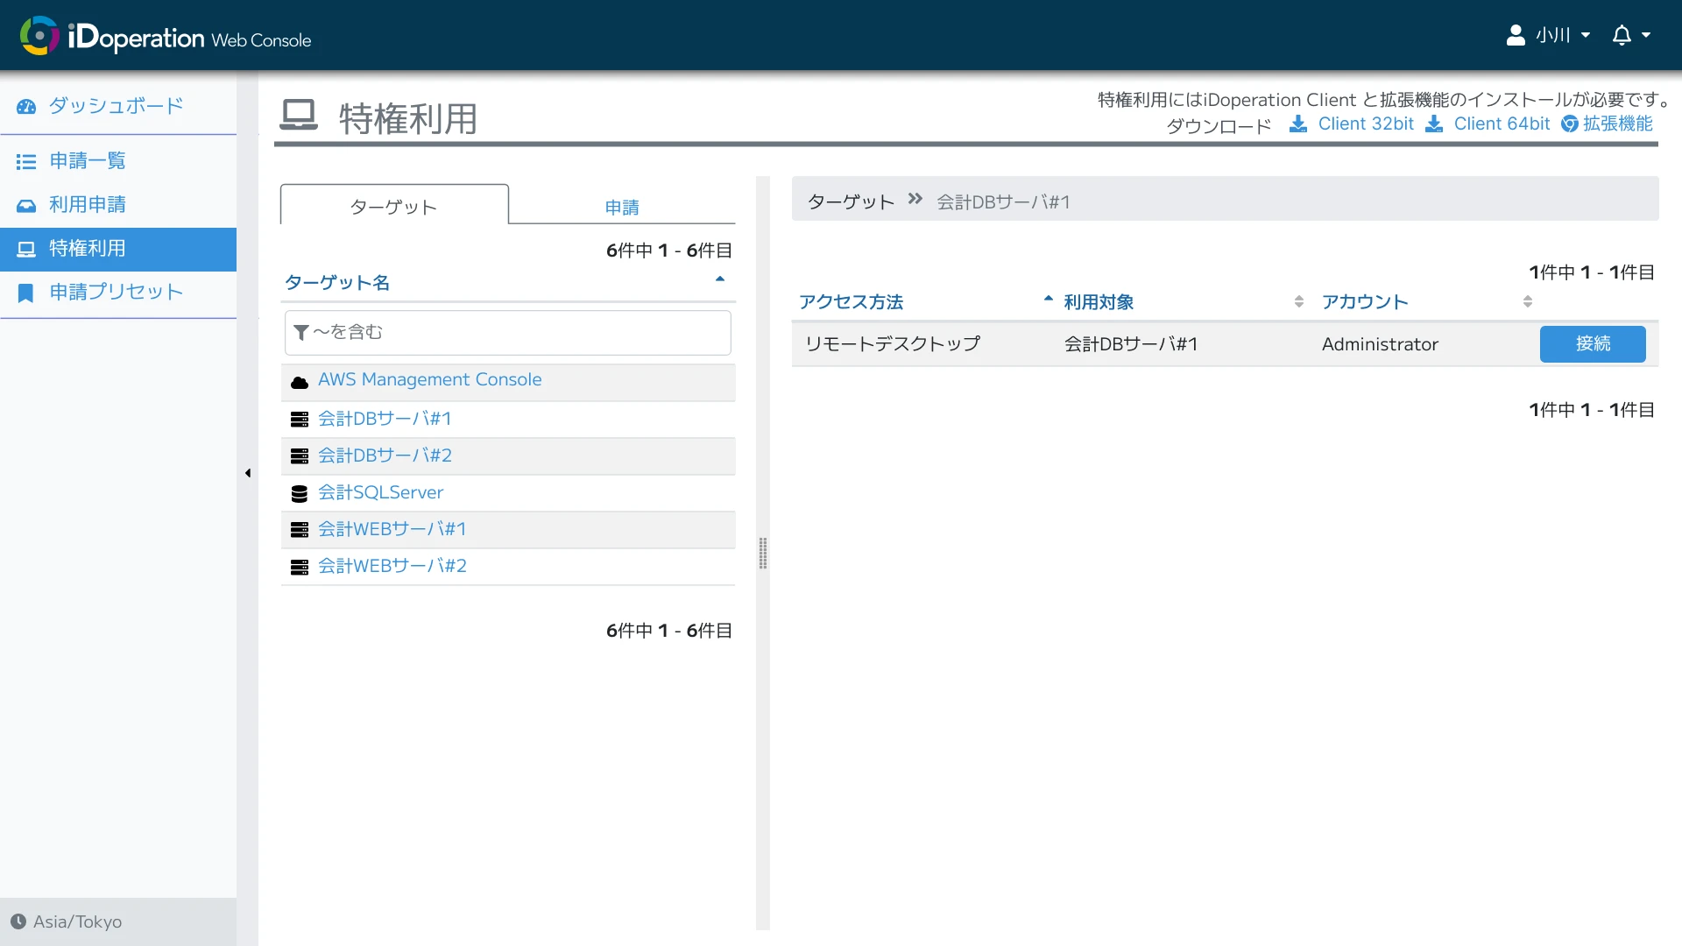Toggle the ターゲット名 sort direction arrow
The image size is (1682, 946).
pos(720,279)
